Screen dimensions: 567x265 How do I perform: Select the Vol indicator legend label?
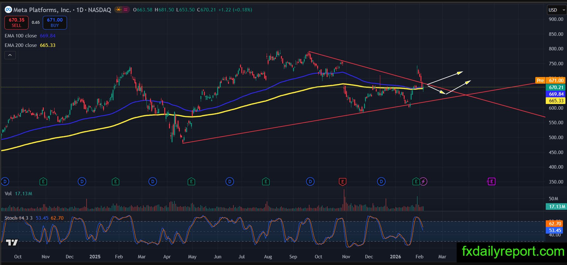8,193
